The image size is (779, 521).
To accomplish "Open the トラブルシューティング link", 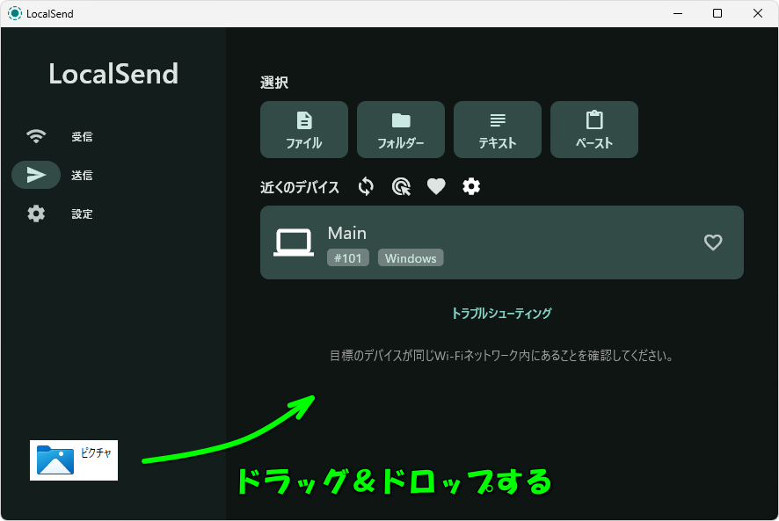I will point(501,314).
